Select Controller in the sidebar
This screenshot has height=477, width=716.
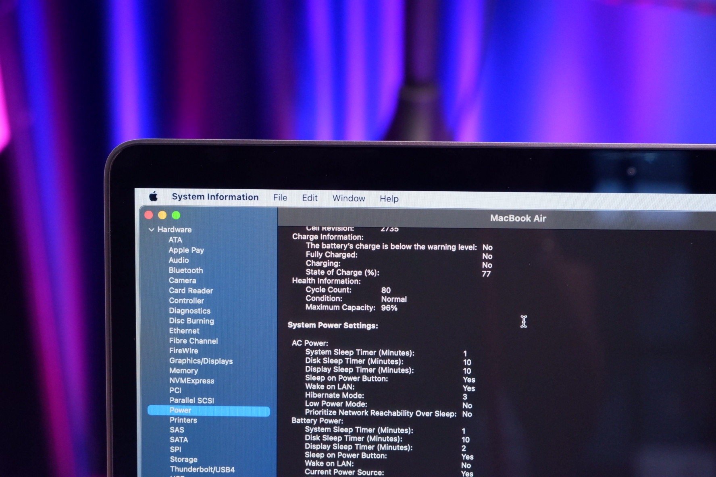pyautogui.click(x=186, y=301)
